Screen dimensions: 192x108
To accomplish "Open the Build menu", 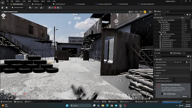I will click(x=29, y=1).
